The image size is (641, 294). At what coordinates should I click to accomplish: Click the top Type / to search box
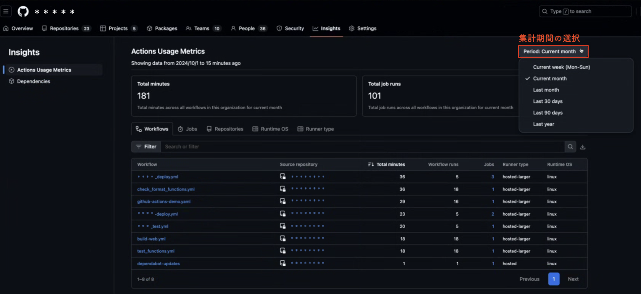coord(585,12)
